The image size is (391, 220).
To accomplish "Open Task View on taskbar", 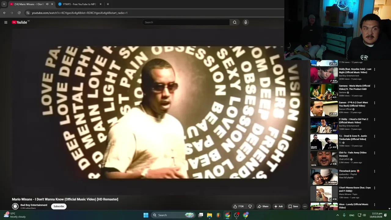I will point(201,215).
